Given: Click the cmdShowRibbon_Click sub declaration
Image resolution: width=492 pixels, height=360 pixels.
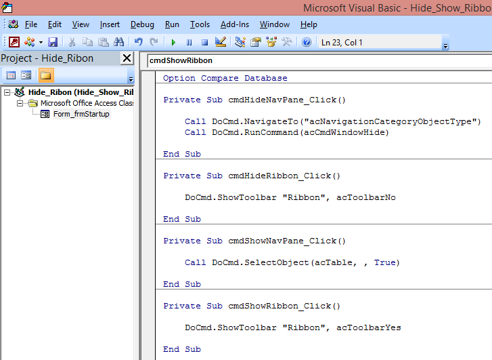Looking at the screenshot, I should click(252, 306).
